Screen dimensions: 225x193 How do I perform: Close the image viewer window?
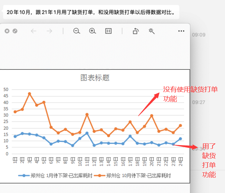7,31
